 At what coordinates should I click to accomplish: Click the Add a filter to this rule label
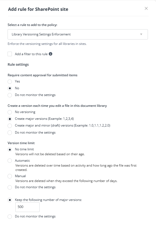(31, 54)
